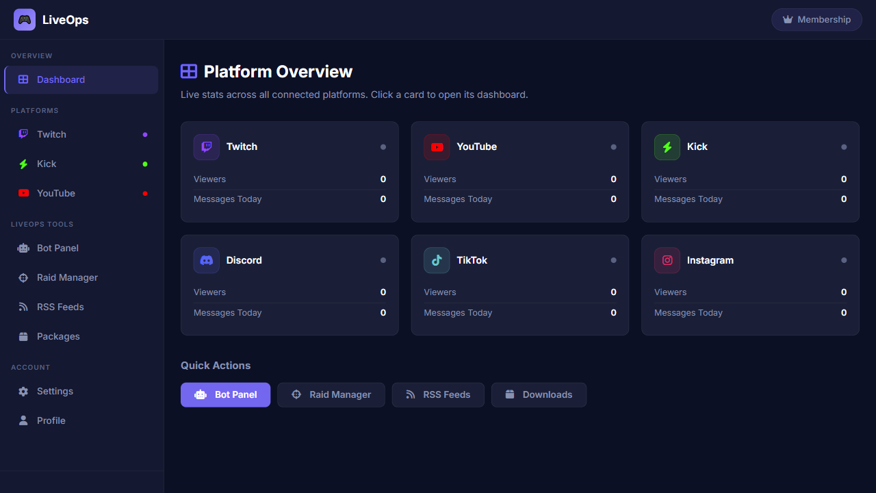Click the Packages box icon in sidebar
The image size is (876, 493).
(x=23, y=336)
